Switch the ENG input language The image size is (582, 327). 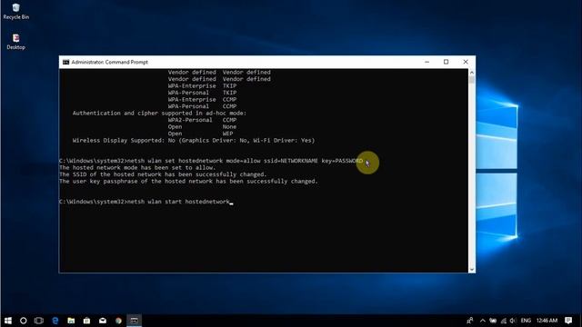pos(526,321)
